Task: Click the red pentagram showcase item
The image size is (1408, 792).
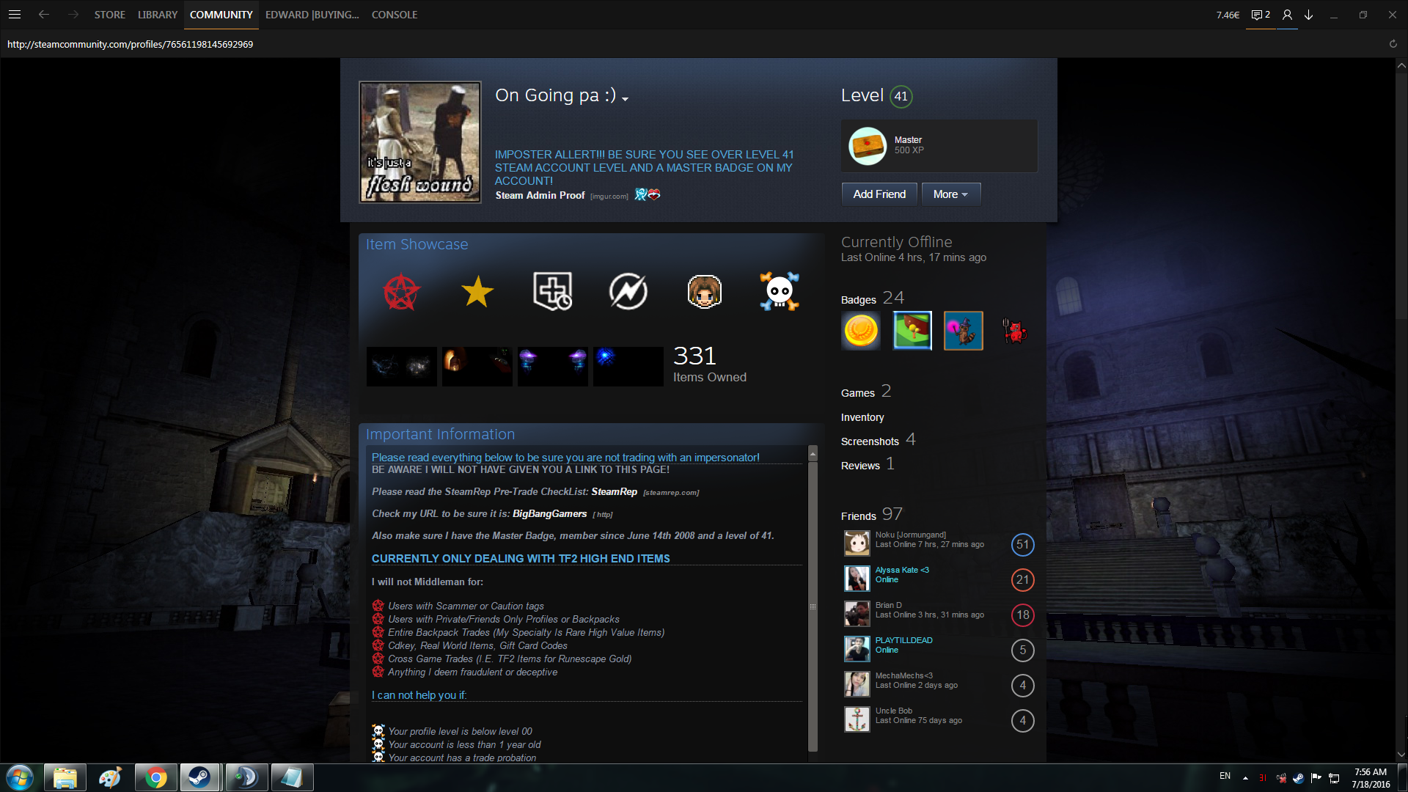Action: tap(401, 292)
